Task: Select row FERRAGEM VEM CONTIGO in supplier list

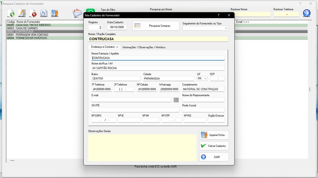Action: click(45, 35)
